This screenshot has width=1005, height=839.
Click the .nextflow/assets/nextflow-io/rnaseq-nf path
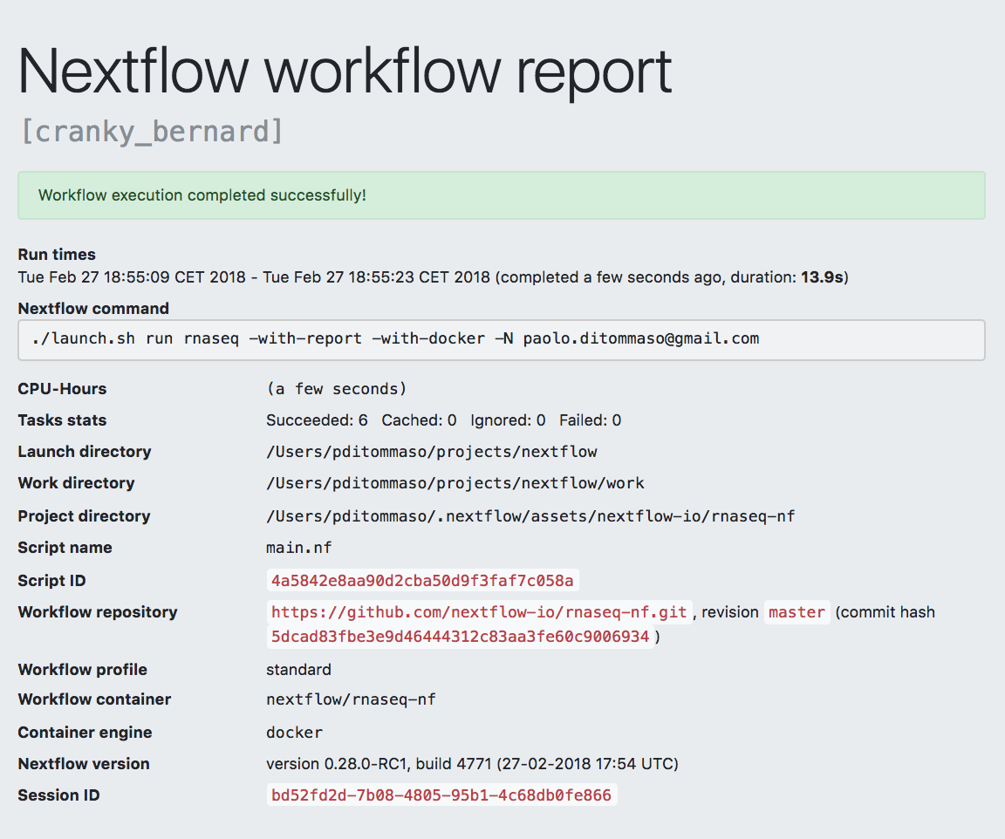pos(530,516)
